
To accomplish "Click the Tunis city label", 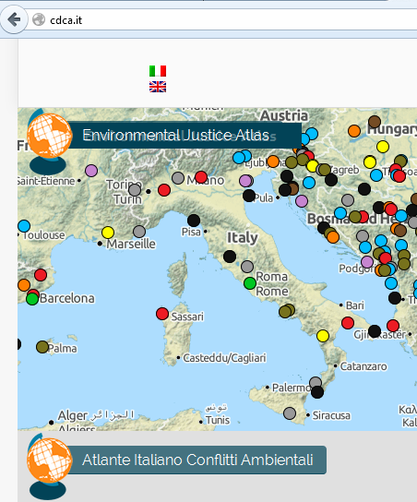I will [x=218, y=420].
